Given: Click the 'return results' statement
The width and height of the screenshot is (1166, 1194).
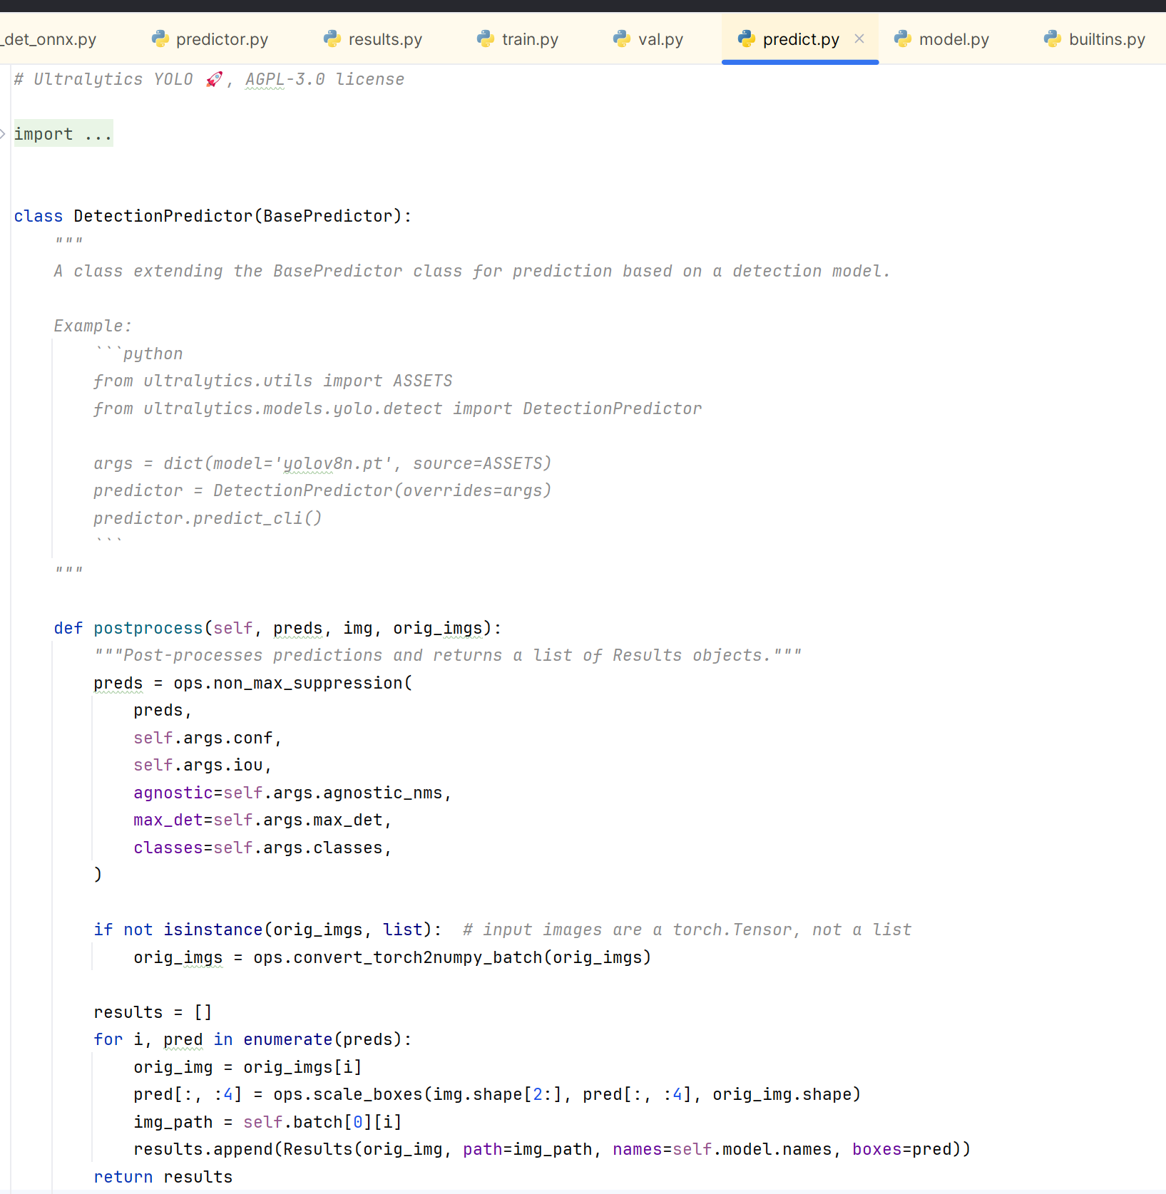Looking at the screenshot, I should click(x=163, y=1177).
